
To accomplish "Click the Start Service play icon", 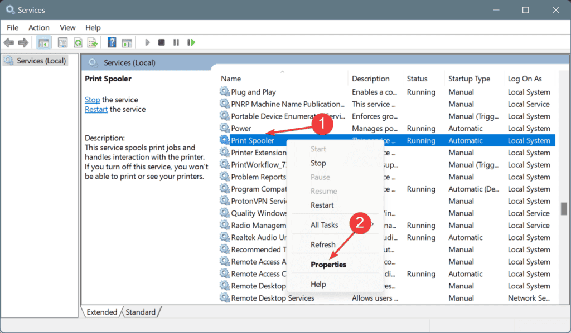I will point(147,42).
